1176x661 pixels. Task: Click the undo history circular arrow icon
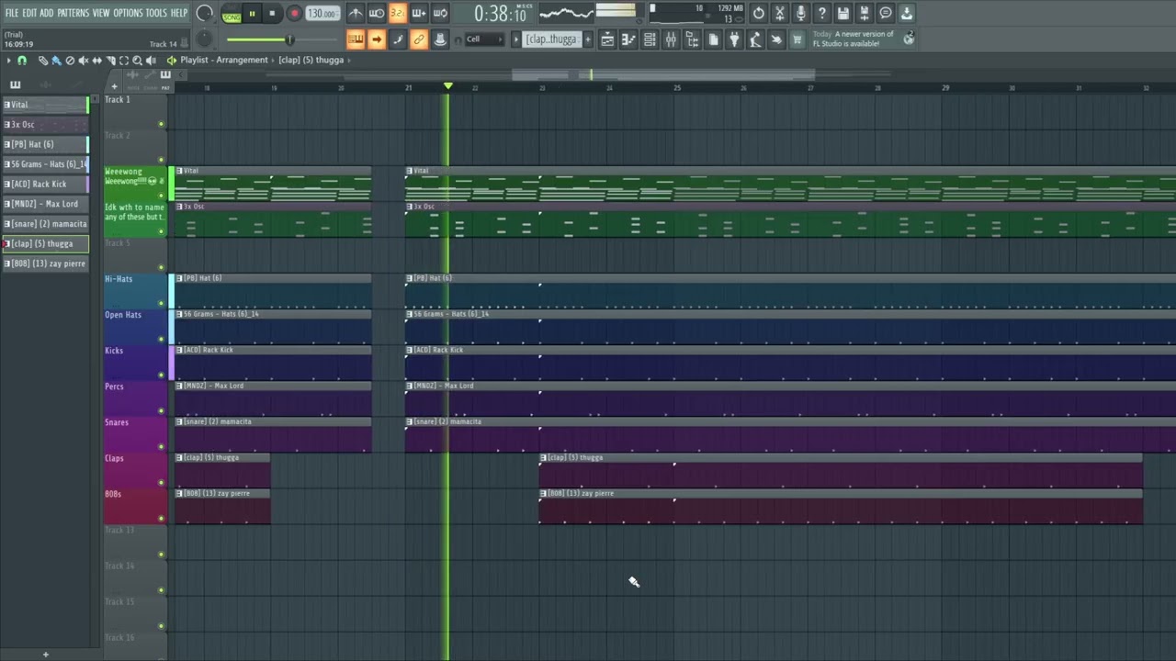759,13
